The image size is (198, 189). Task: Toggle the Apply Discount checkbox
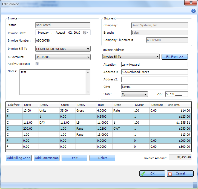tap(38, 64)
